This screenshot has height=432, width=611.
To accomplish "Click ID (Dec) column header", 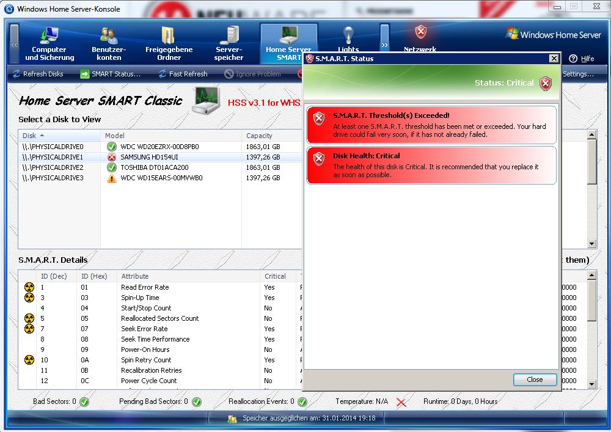I will [56, 276].
